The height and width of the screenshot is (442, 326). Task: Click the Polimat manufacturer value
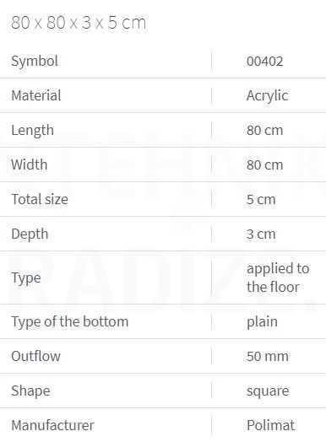coord(270,425)
